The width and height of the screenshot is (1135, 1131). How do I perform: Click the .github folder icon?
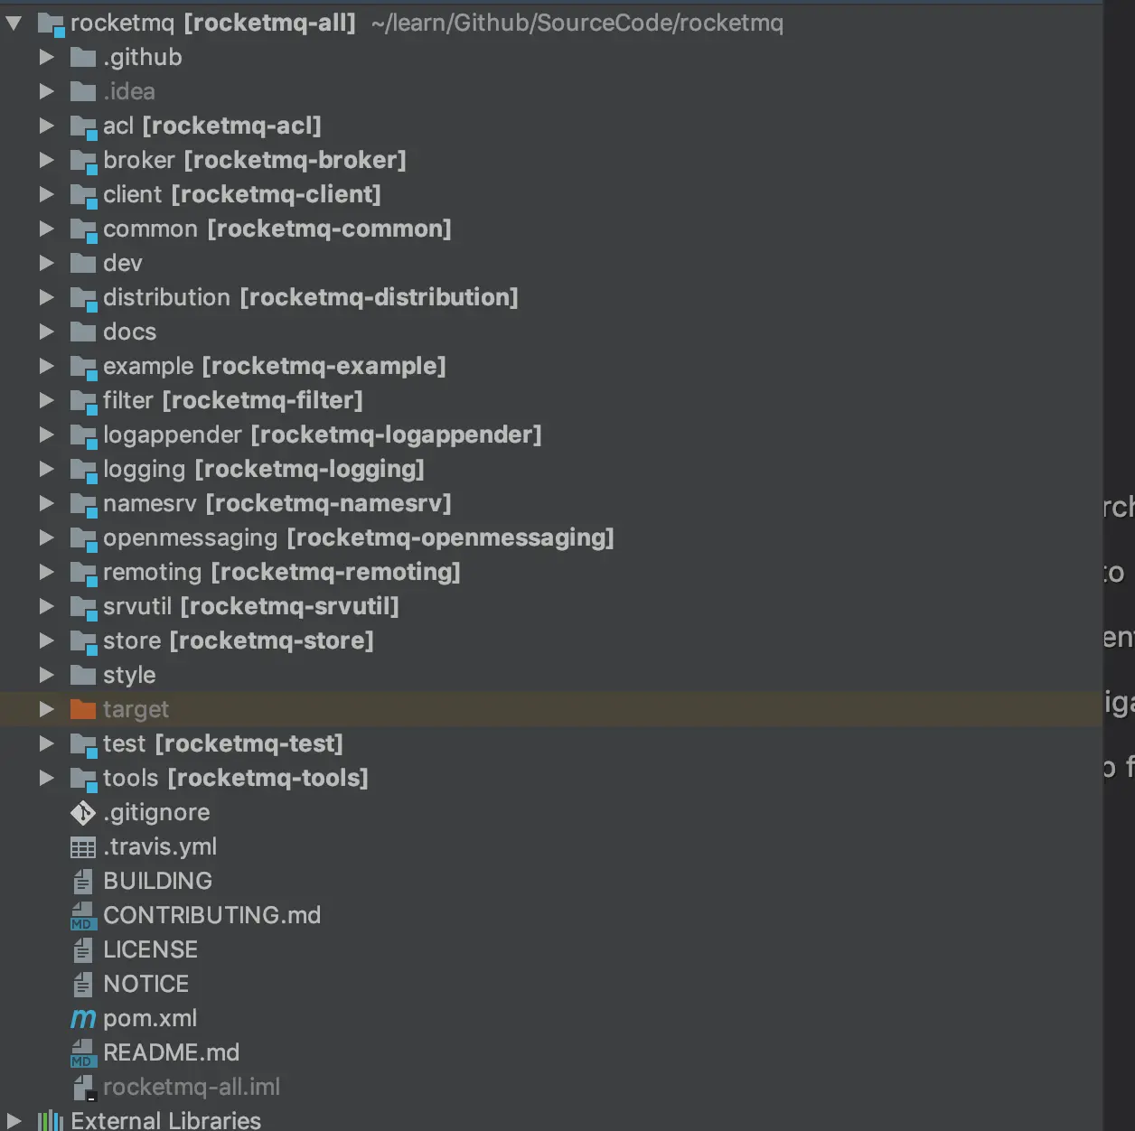point(83,58)
